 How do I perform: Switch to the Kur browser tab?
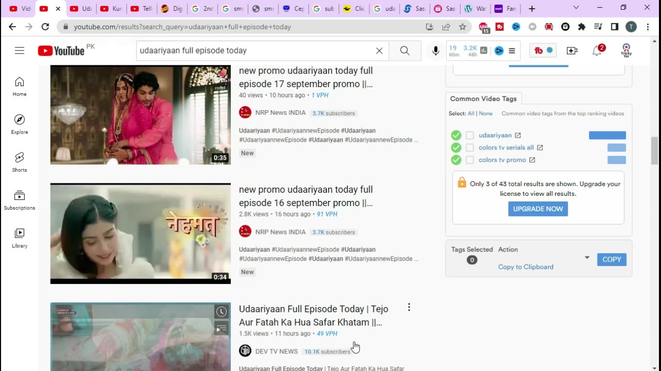click(x=111, y=9)
